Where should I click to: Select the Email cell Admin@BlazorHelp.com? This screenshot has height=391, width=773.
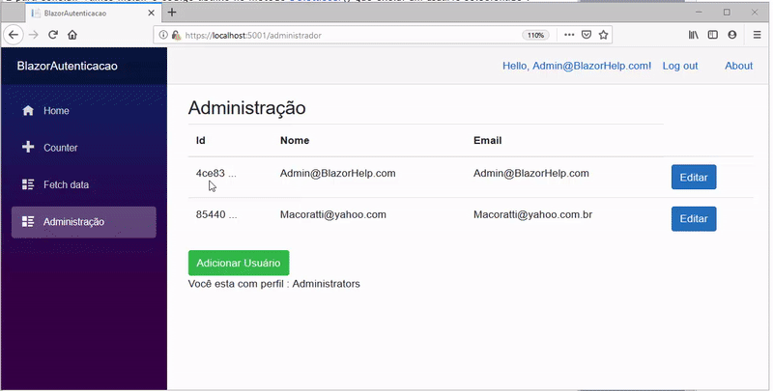[x=530, y=174]
